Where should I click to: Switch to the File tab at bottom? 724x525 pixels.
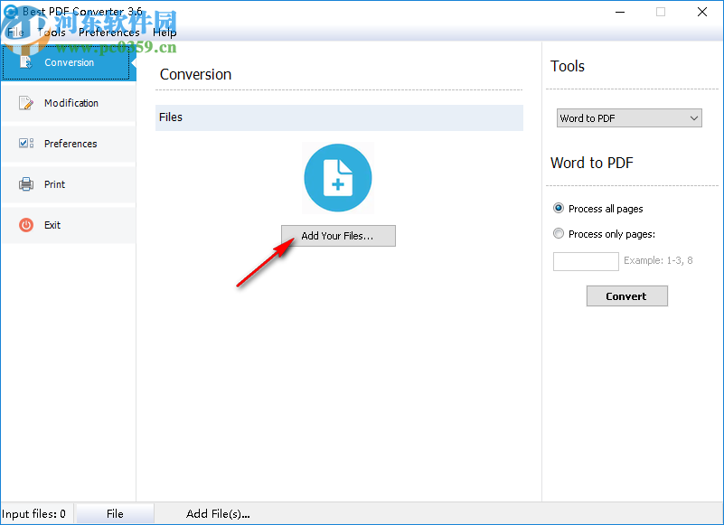coord(114,513)
